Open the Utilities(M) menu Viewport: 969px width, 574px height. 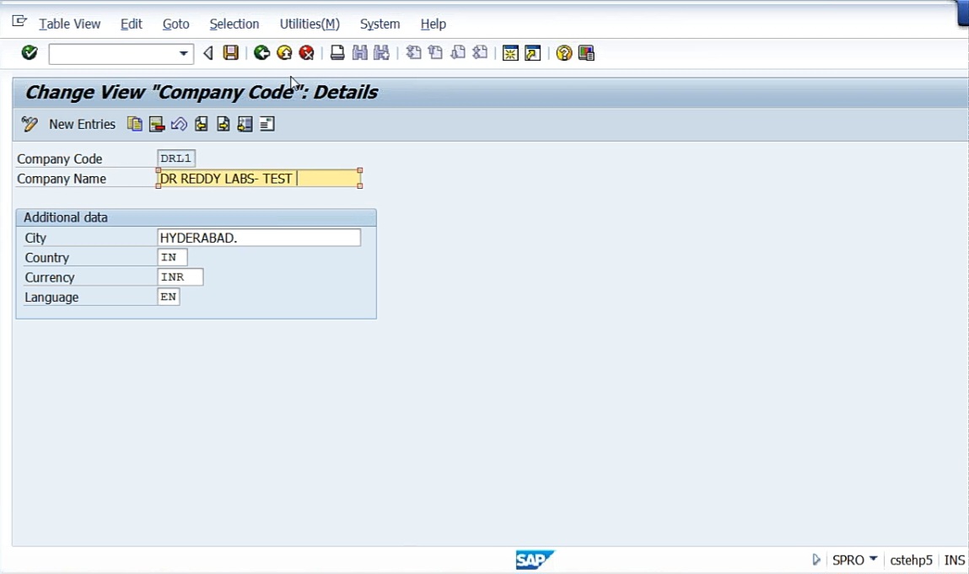pos(310,24)
